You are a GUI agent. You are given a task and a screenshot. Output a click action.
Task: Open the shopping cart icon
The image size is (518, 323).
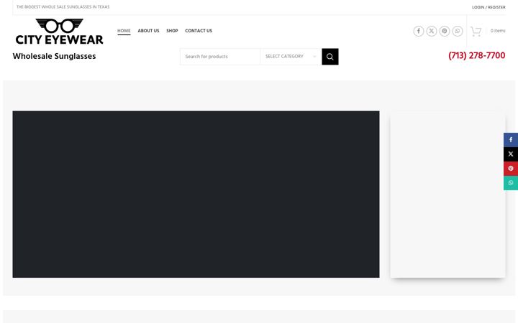(x=476, y=31)
